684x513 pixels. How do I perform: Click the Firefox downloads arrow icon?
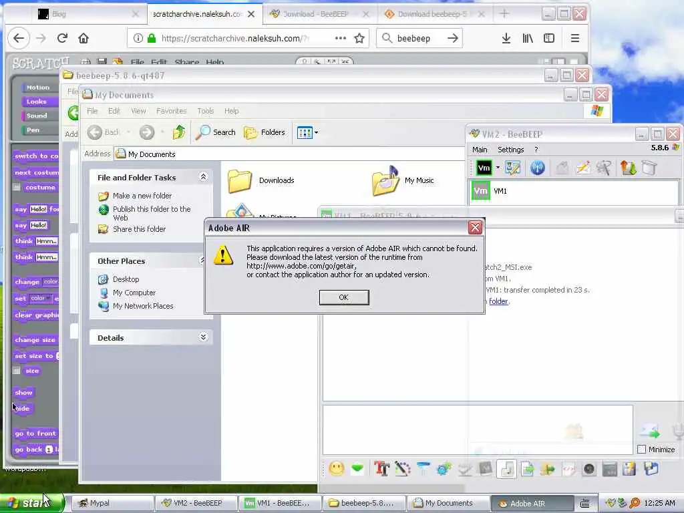pos(506,38)
